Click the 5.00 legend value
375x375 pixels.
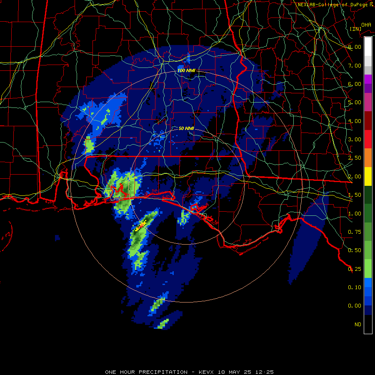[355, 102]
